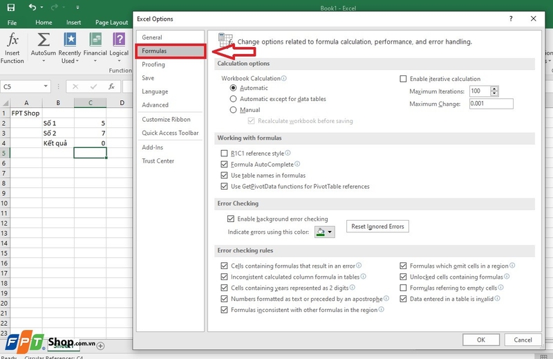This screenshot has width=553, height=359.
Task: Select Formulas category in Excel Options
Action: tap(170, 51)
